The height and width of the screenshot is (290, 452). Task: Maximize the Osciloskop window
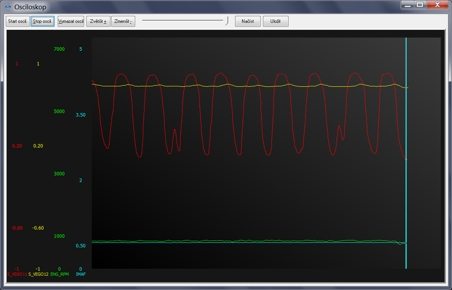420,5
